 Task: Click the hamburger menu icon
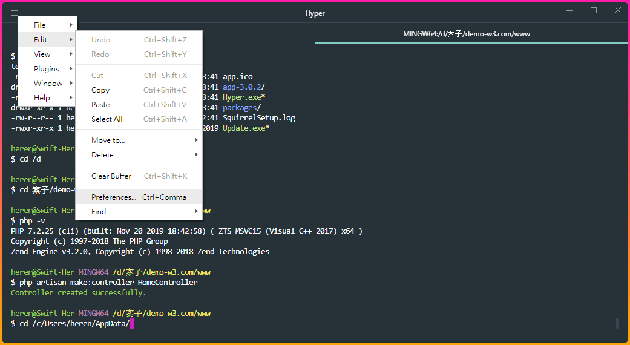coord(15,13)
